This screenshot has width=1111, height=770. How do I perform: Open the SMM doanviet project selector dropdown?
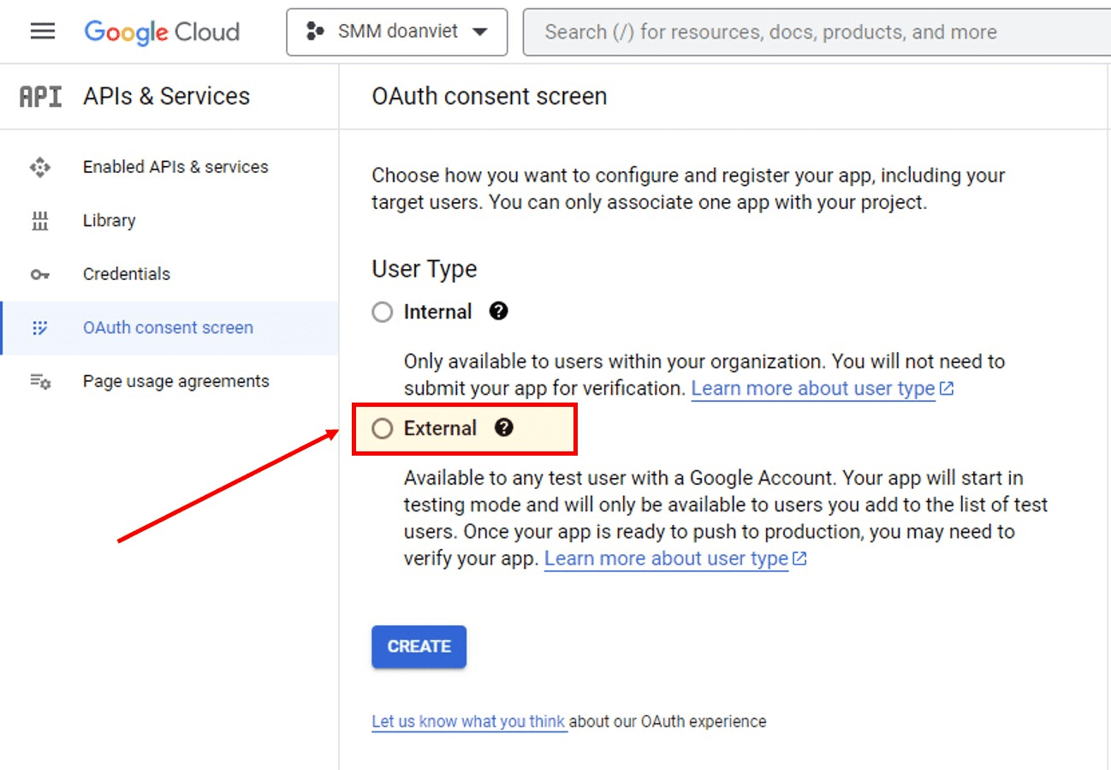tap(396, 33)
